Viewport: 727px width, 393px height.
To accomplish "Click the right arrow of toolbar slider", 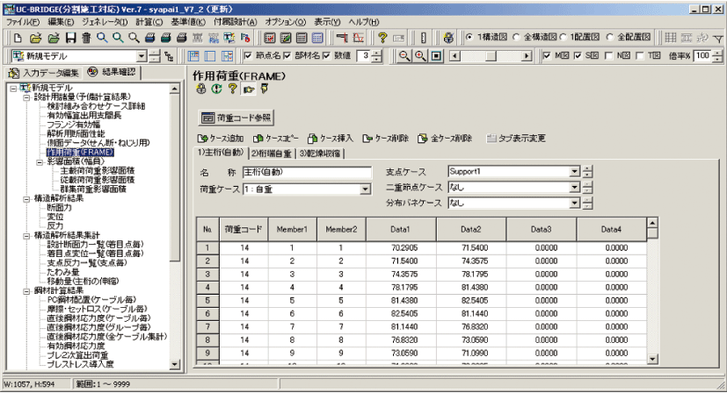I will [x=527, y=56].
